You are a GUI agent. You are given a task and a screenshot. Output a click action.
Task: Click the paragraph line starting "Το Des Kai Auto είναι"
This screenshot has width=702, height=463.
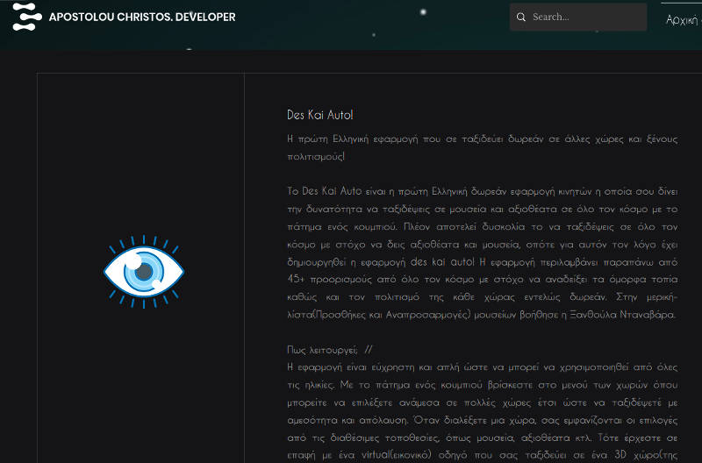coord(482,191)
